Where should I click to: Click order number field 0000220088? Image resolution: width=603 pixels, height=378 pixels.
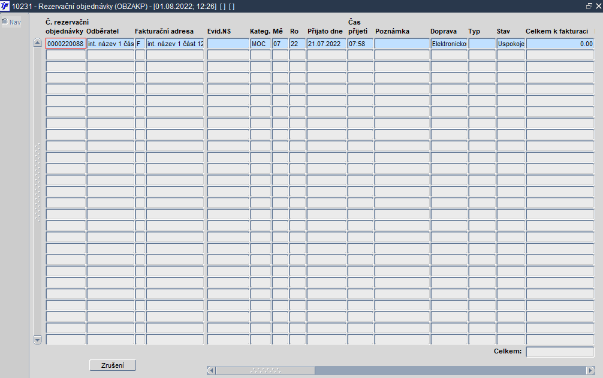[x=66, y=44]
